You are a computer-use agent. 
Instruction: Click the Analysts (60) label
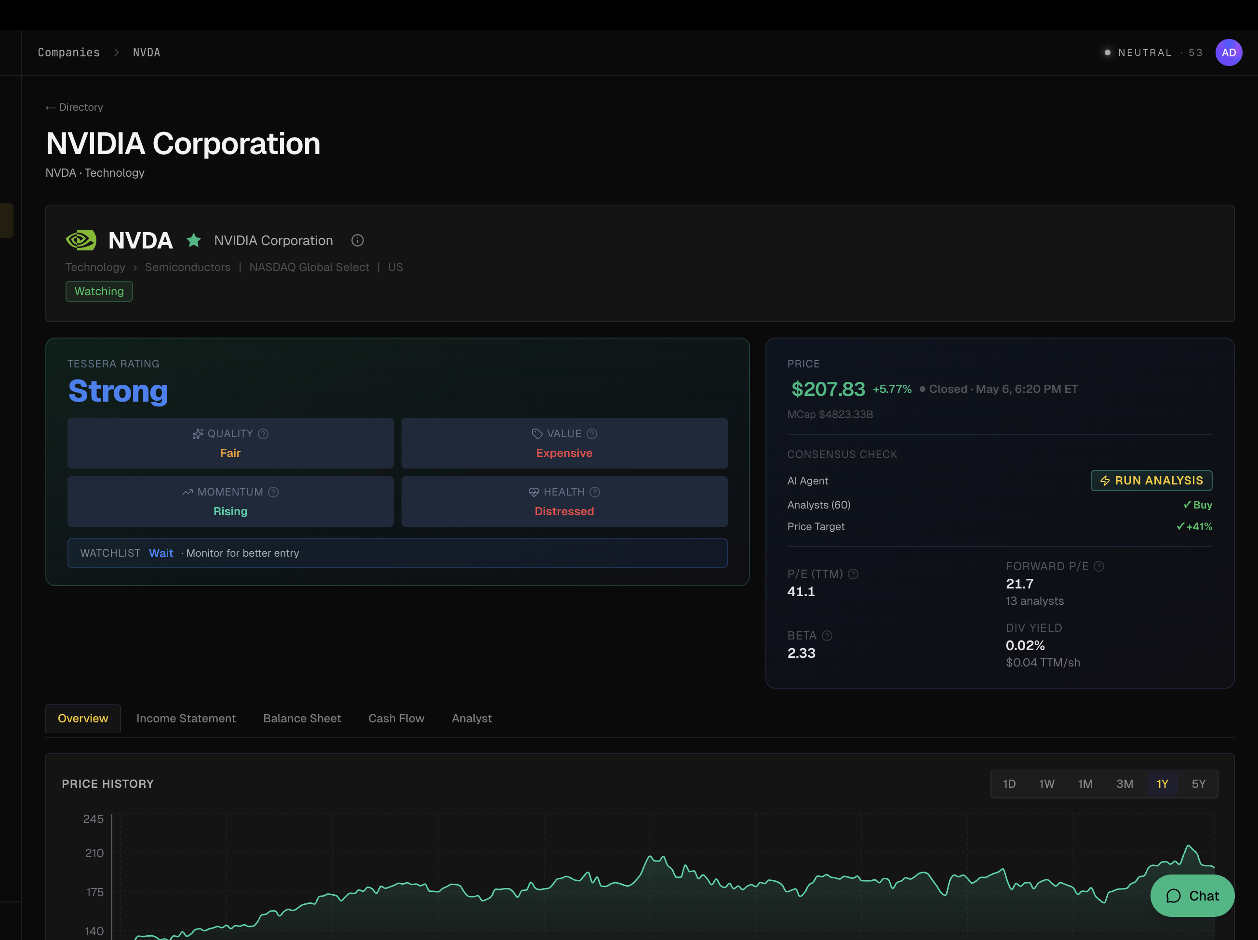click(x=819, y=505)
